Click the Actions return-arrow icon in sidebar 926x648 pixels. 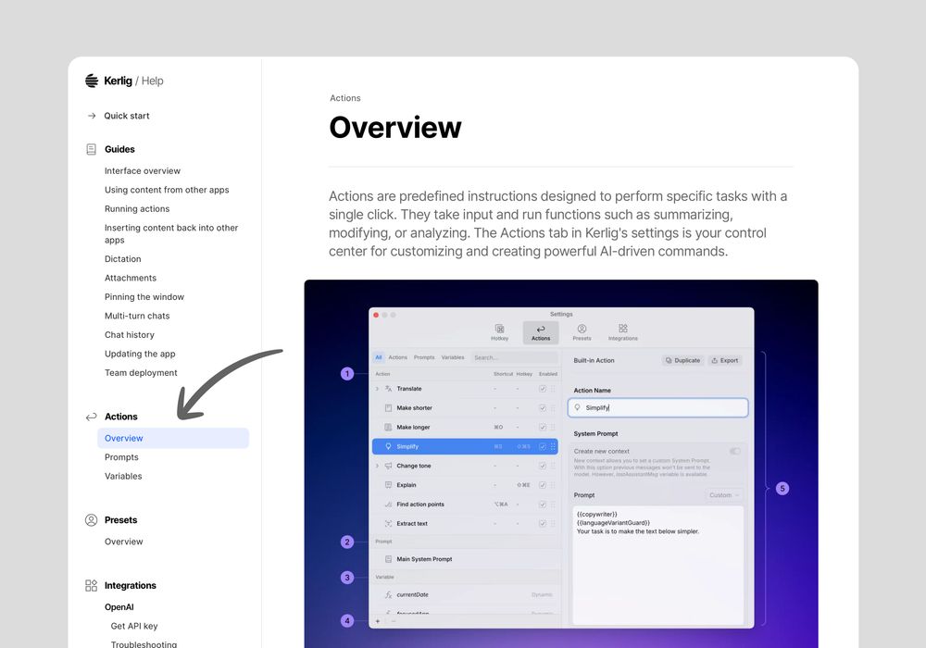91,417
